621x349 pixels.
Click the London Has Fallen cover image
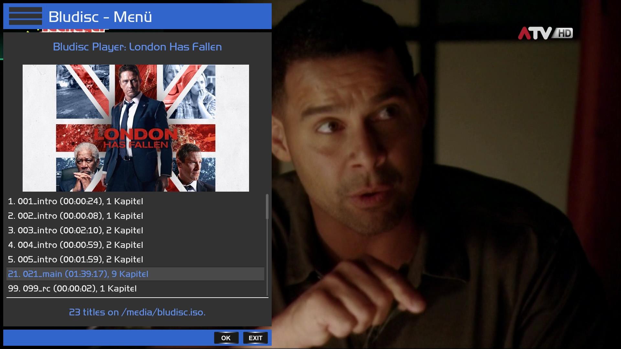click(136, 128)
